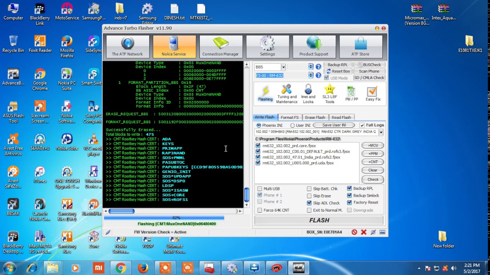Switch to the Write Flash tab
Image resolution: width=490 pixels, height=275 pixels.
click(x=265, y=117)
